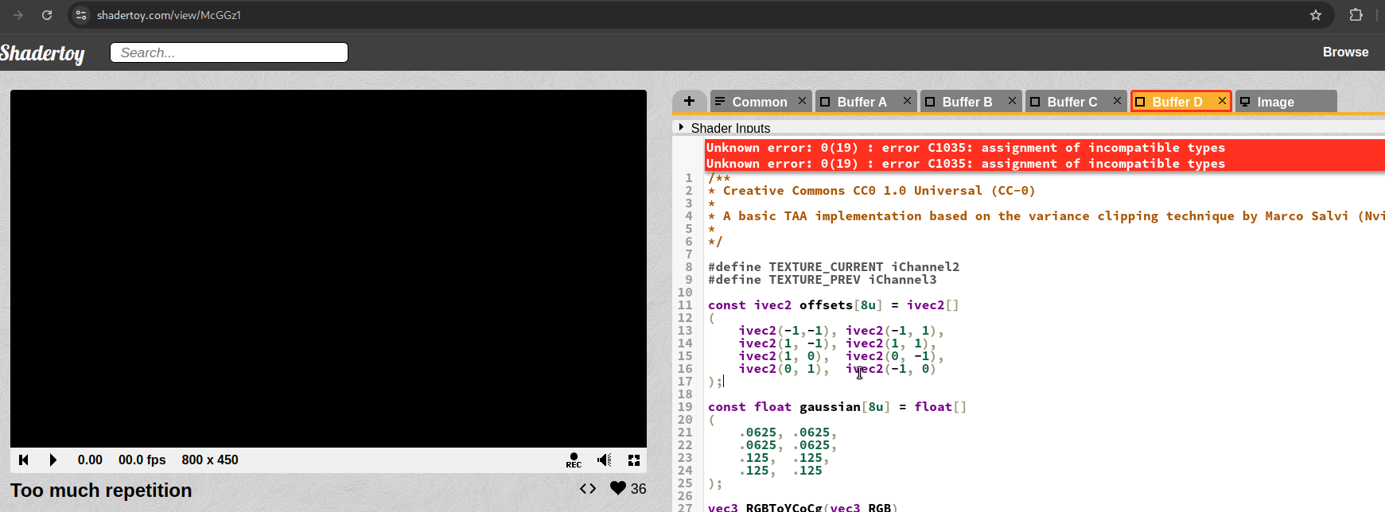Open the embed code icon
Image resolution: width=1385 pixels, height=512 pixels.
pyautogui.click(x=588, y=488)
